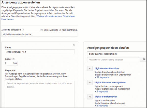Click the ad group Name field

coord(40,52)
